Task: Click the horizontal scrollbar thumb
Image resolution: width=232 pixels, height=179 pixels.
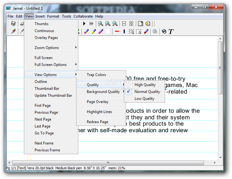Action: coord(108,163)
